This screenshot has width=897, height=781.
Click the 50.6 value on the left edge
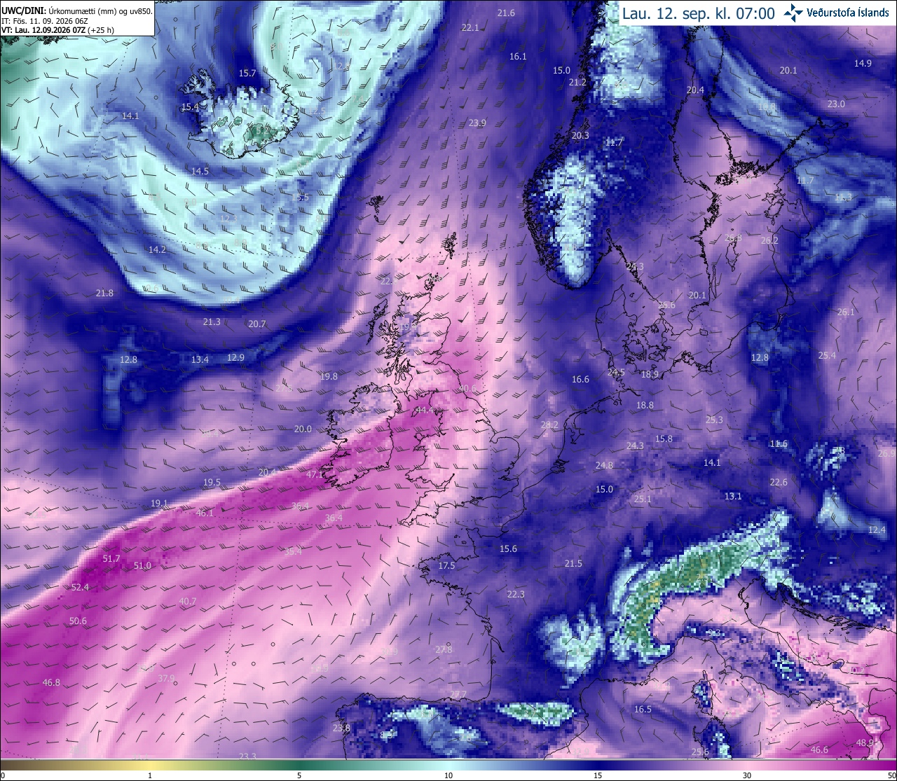point(78,621)
